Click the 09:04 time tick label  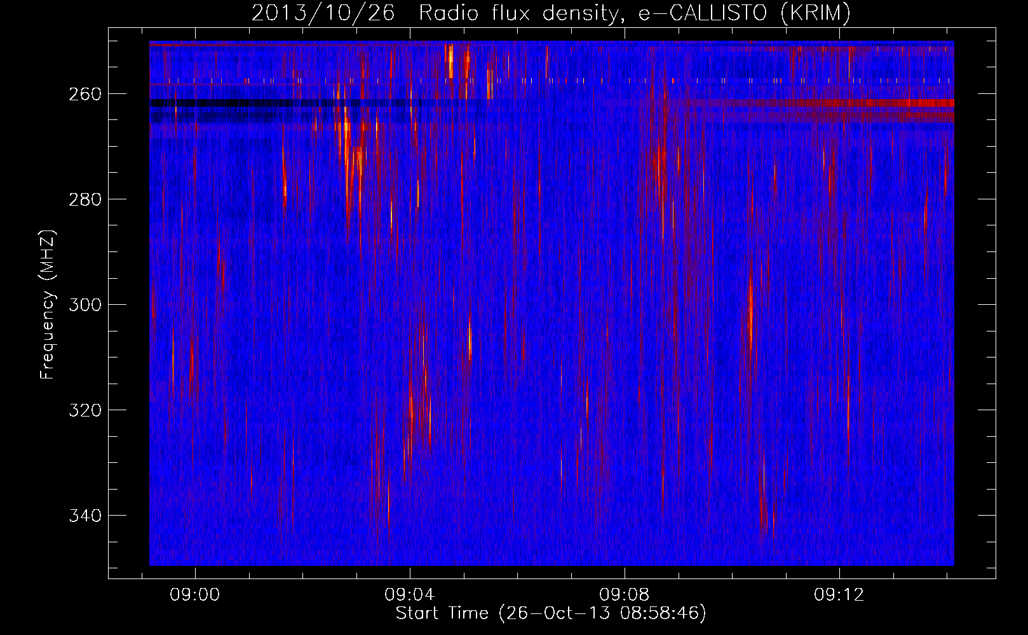[x=410, y=595]
